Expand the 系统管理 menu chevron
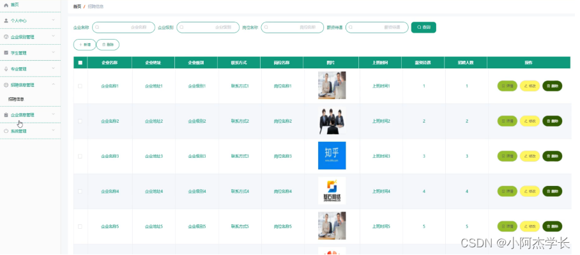This screenshot has width=580, height=255. (x=53, y=130)
